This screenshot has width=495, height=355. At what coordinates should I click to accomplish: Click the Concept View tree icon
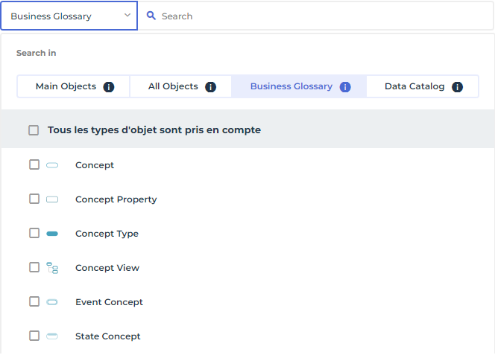(52, 268)
